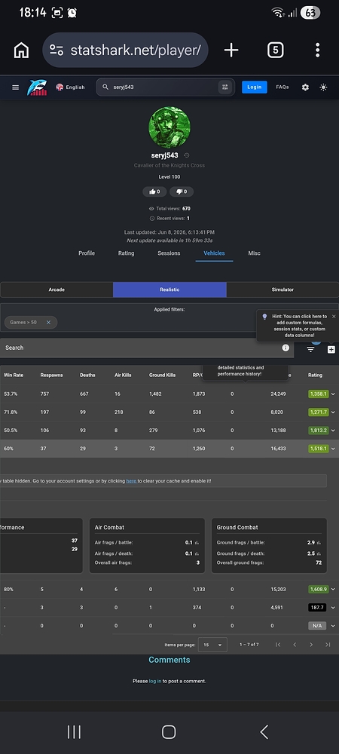Give the player a thumbs up
The width and height of the screenshot is (339, 754).
tap(154, 192)
